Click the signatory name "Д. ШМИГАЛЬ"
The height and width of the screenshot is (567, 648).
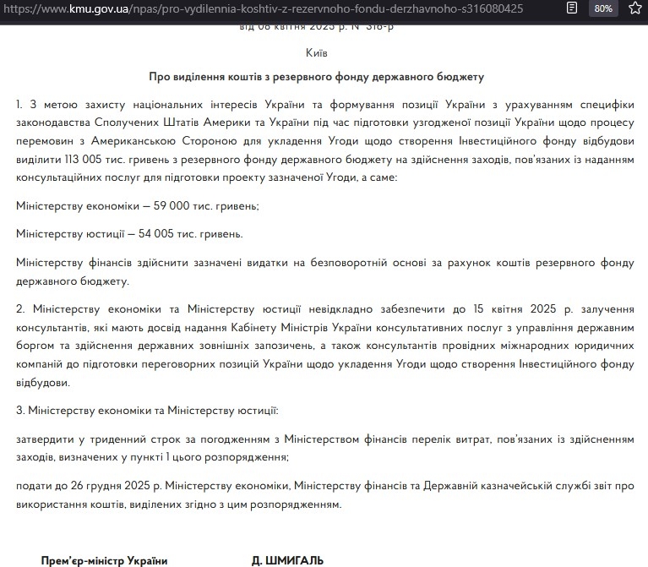point(287,560)
